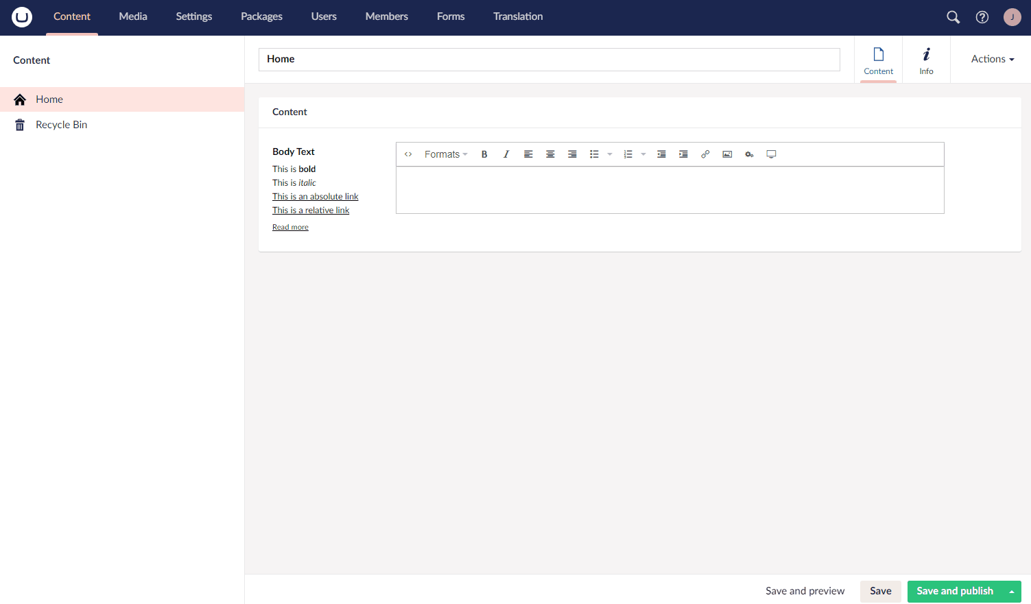Click the embed monitor icon
The width and height of the screenshot is (1031, 604).
click(771, 154)
